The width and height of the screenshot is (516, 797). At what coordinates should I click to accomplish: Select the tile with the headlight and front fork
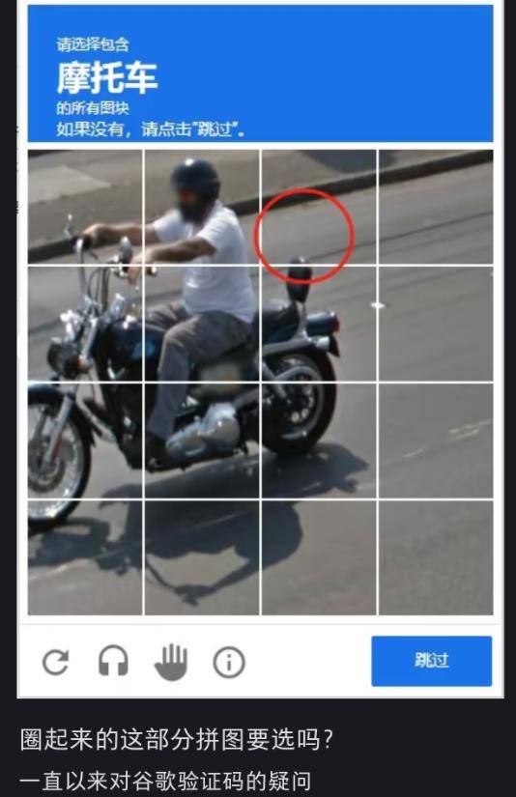[x=85, y=324]
